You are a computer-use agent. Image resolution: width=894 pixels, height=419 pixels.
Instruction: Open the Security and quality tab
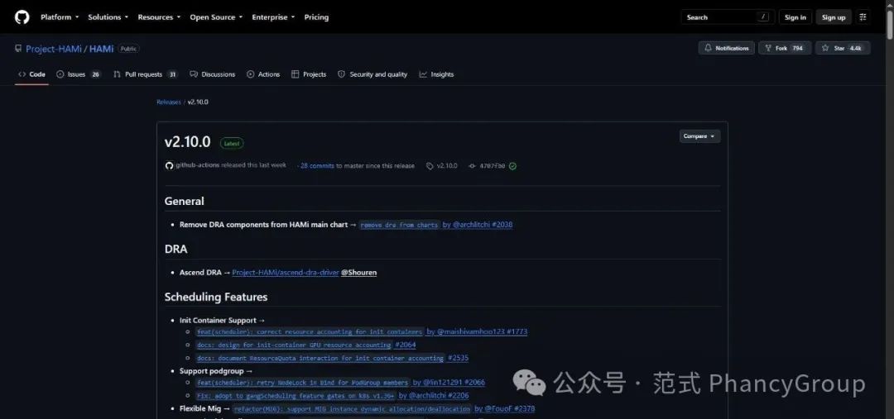pos(372,74)
